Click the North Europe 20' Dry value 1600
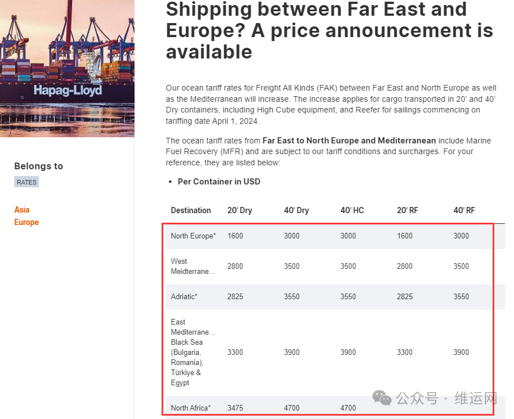The width and height of the screenshot is (514, 419). [235, 236]
